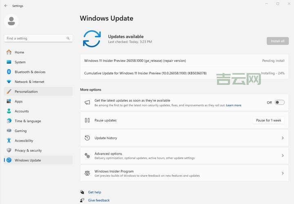Select Windows Update in sidebar
This screenshot has width=294, height=204.
coord(38,160)
